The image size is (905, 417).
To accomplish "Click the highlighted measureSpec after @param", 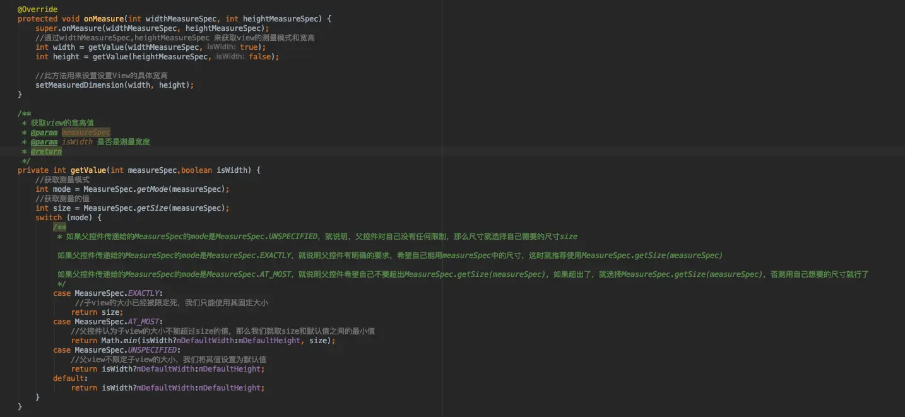I will (x=86, y=132).
